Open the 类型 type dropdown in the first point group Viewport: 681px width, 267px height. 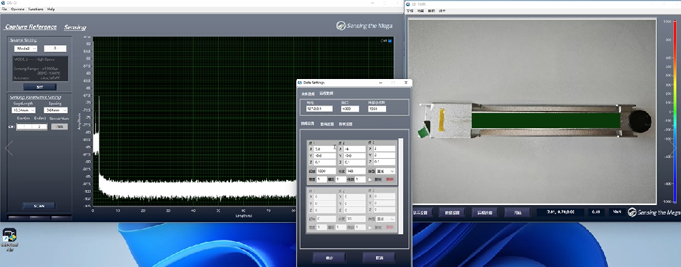385,171
